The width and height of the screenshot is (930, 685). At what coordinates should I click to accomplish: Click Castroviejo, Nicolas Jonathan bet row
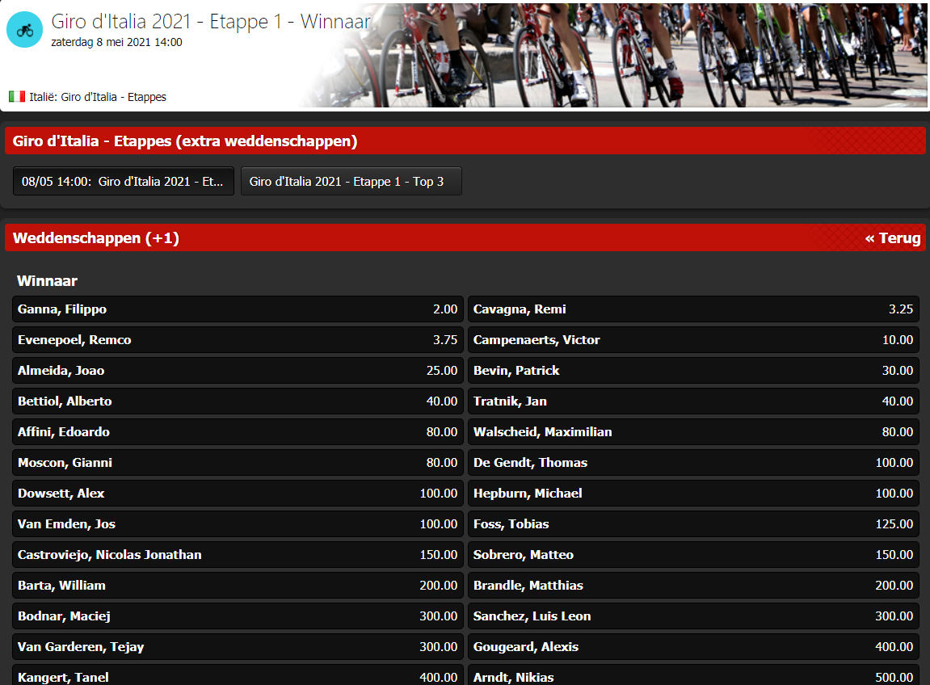pos(238,555)
